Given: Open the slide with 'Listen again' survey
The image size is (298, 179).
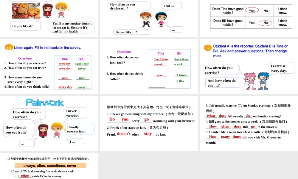Looking at the screenshot, I should pos(49,67).
